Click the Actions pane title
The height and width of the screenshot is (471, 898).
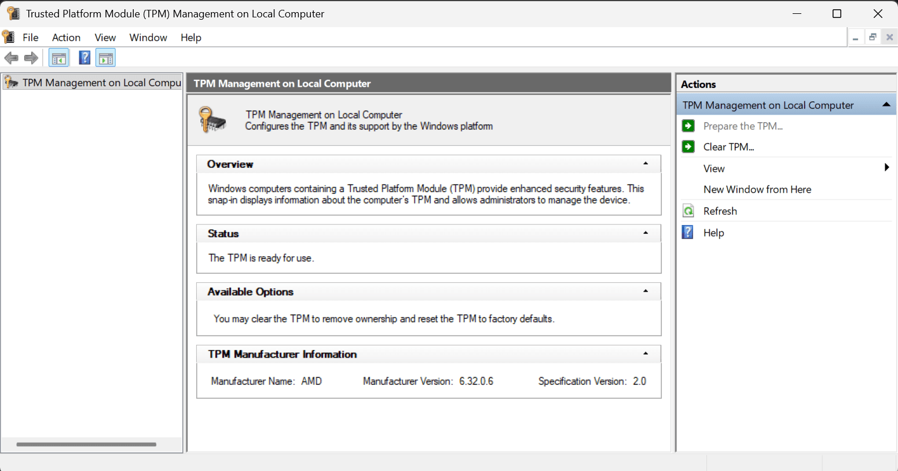[698, 84]
